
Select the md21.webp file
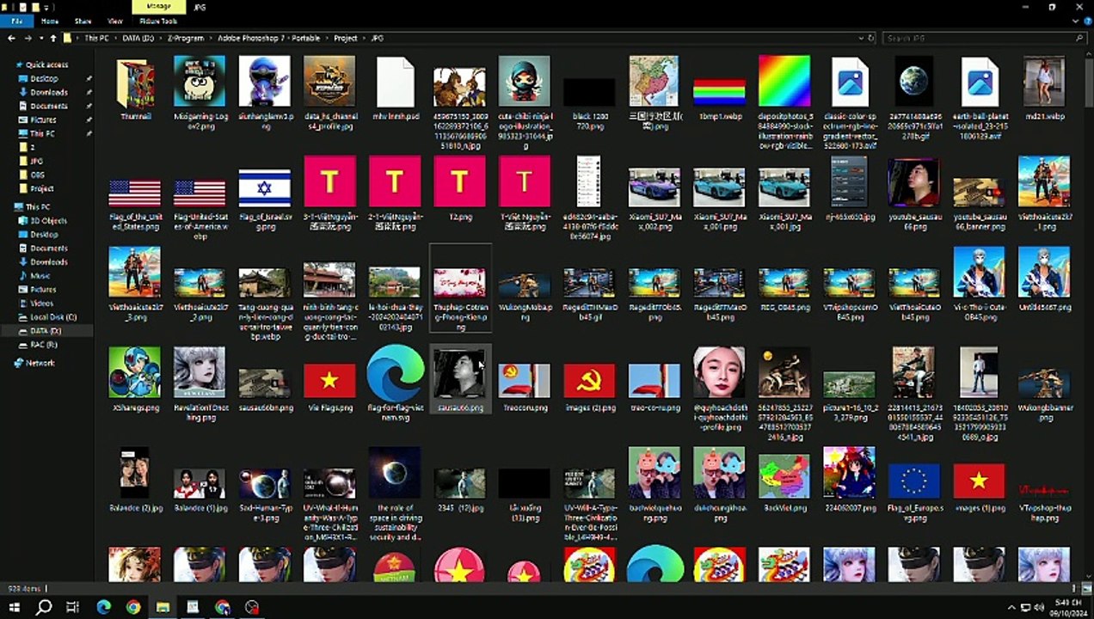pos(1044,89)
